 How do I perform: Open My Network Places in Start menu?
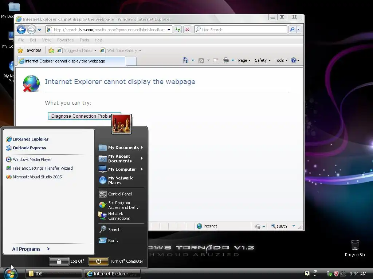point(121,180)
